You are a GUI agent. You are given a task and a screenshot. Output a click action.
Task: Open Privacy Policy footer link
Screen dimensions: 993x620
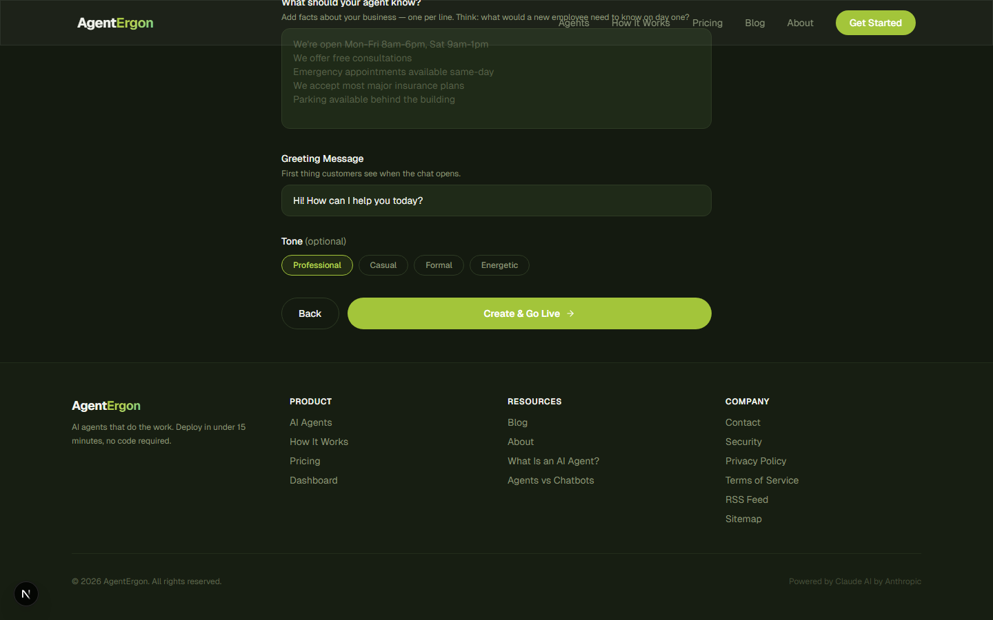click(x=756, y=461)
